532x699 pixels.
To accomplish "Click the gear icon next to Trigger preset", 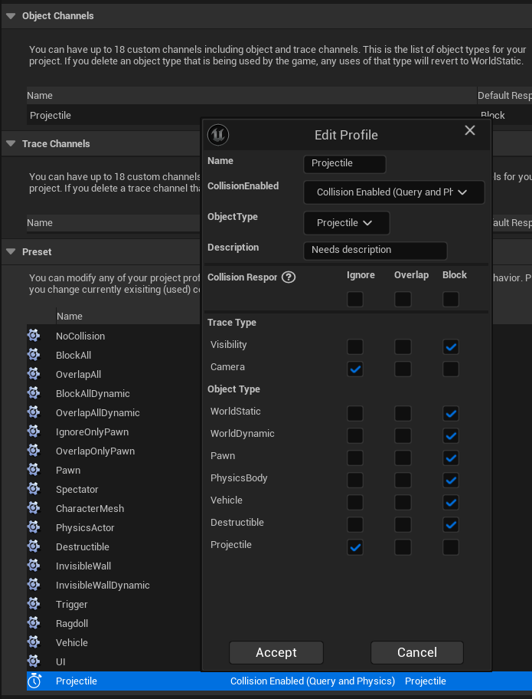I will 34,604.
